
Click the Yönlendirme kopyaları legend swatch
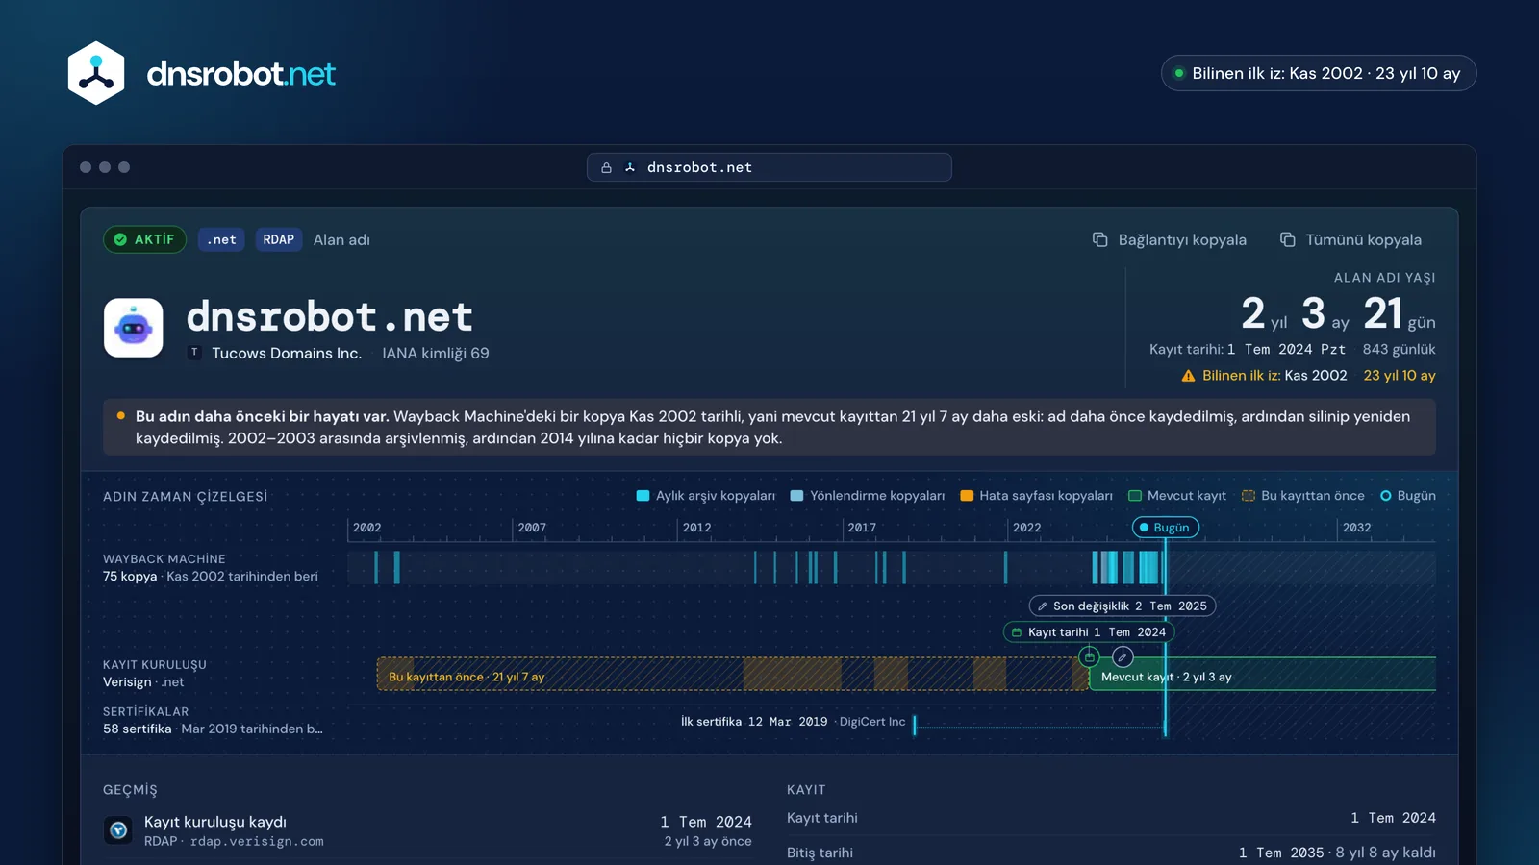[x=796, y=496]
